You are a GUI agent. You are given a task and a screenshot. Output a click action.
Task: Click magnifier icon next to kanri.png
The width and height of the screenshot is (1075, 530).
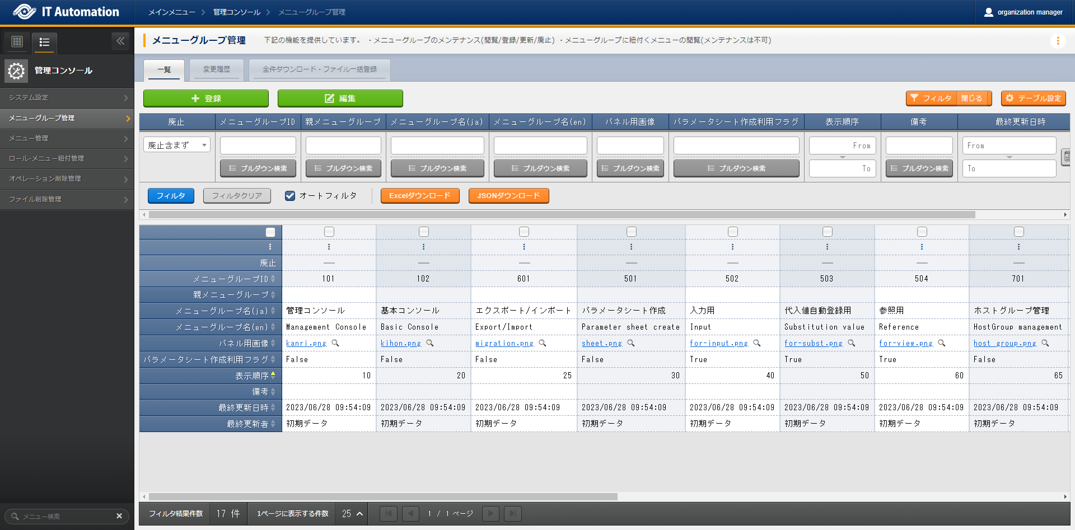tap(335, 343)
